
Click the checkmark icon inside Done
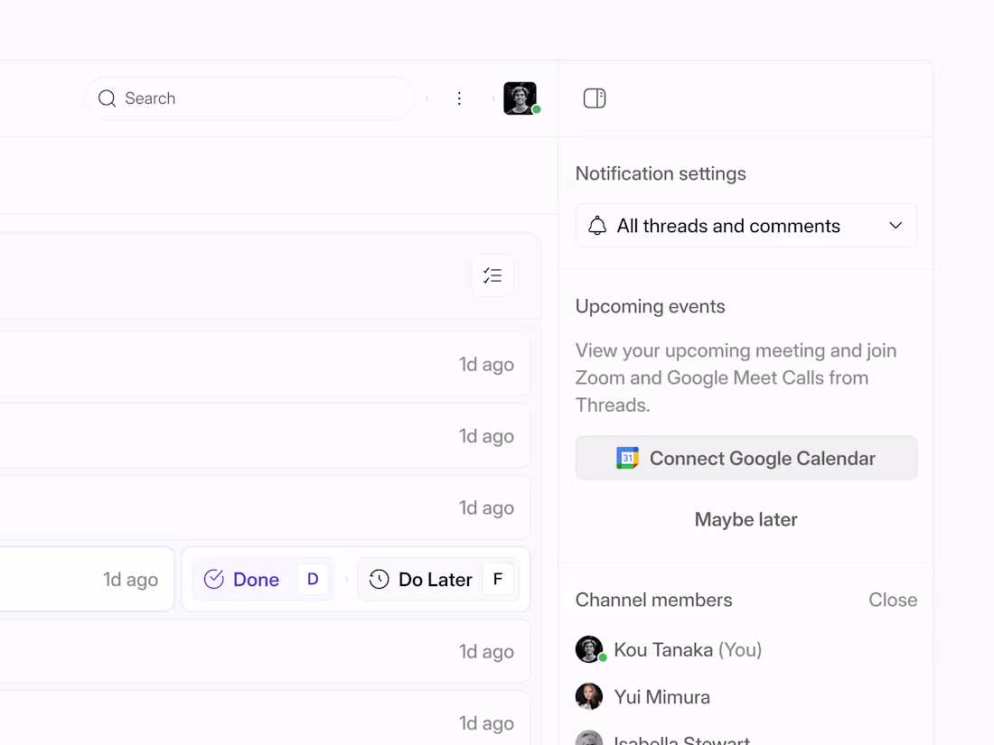213,579
